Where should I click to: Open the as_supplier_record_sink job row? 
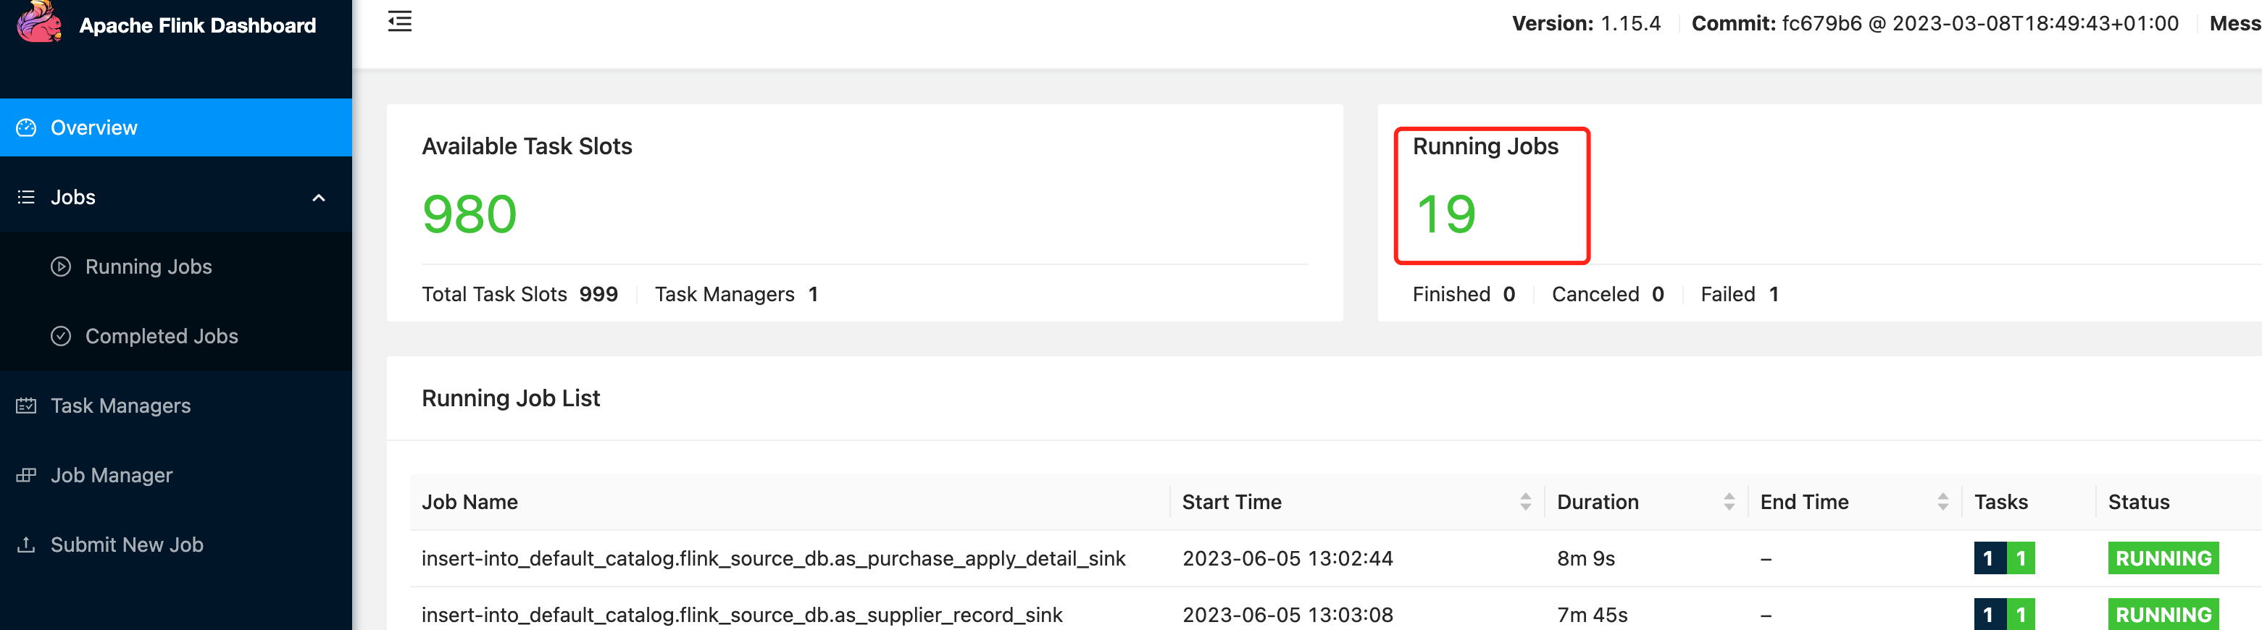(x=741, y=615)
